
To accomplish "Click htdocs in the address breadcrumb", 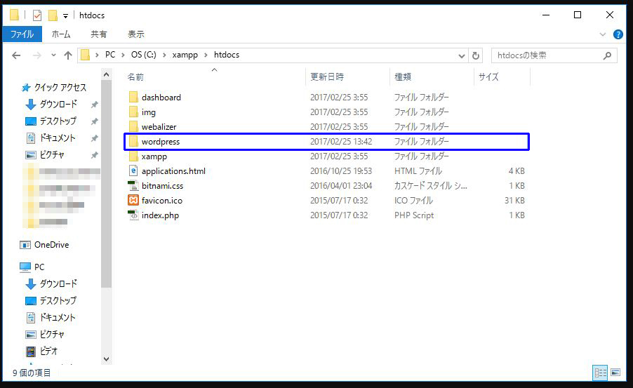I will pos(227,55).
